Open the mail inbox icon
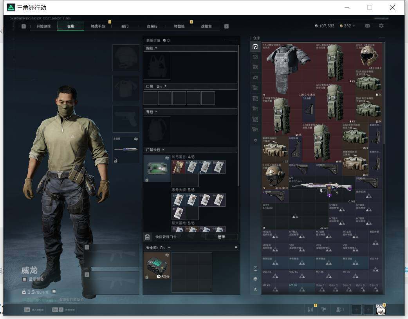The width and height of the screenshot is (408, 319). pos(367,26)
